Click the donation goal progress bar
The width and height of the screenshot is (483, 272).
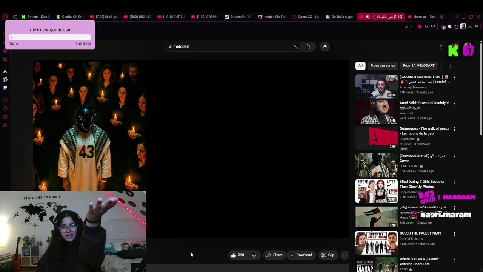coord(50,37)
